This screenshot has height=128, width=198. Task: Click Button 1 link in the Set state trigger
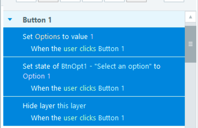click(x=111, y=88)
